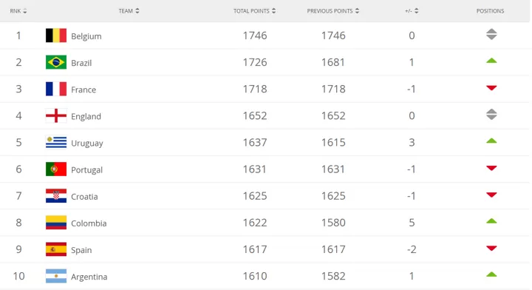Click France's red down arrow indicator
This screenshot has height=290, width=532.
point(491,88)
